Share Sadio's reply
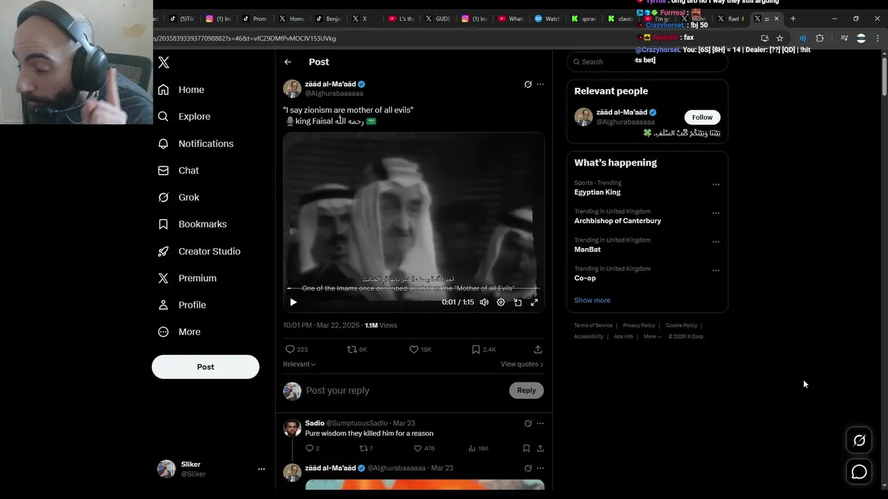888x499 pixels. (x=540, y=448)
